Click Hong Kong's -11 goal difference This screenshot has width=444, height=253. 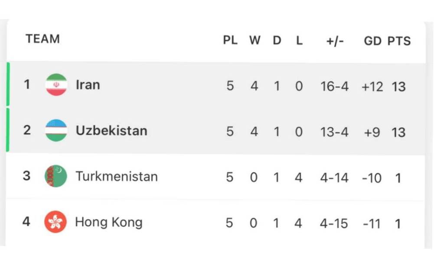(x=372, y=224)
